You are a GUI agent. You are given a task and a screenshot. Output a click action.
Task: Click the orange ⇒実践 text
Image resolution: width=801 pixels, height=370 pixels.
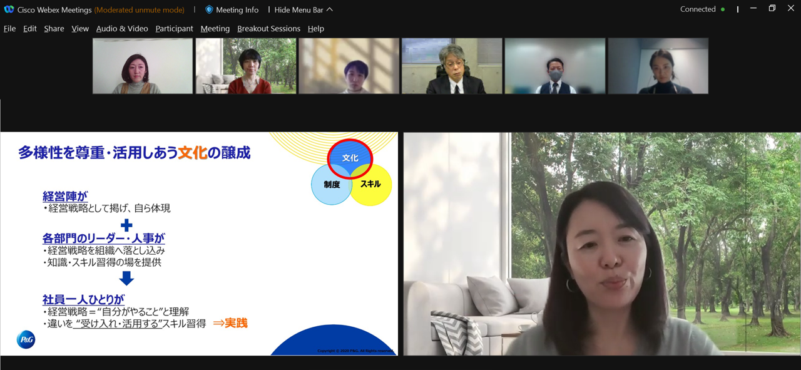pyautogui.click(x=230, y=323)
